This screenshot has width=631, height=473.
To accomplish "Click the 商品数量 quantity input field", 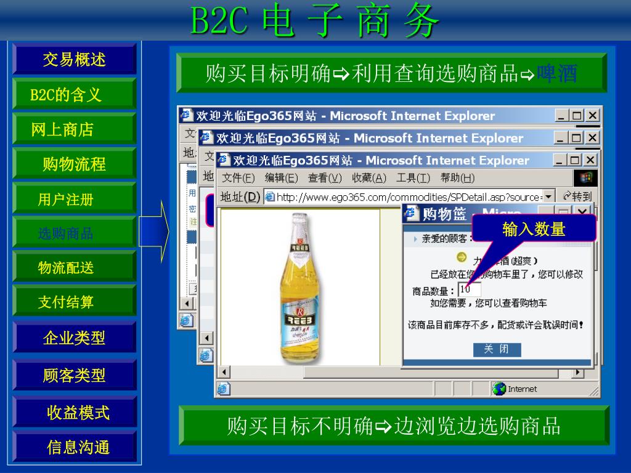I will (470, 289).
